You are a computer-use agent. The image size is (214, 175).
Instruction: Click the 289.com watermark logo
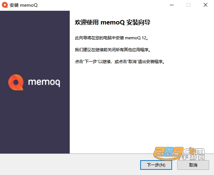click(179, 153)
